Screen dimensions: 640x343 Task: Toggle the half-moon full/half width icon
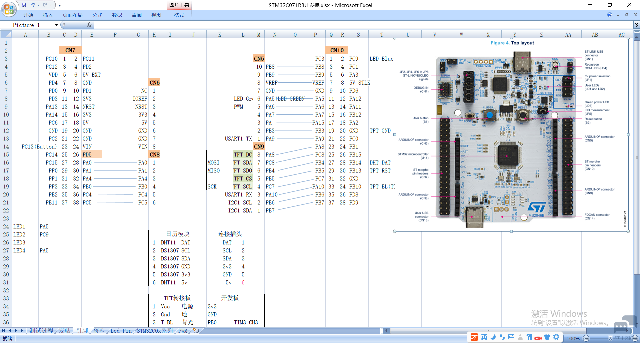493,337
